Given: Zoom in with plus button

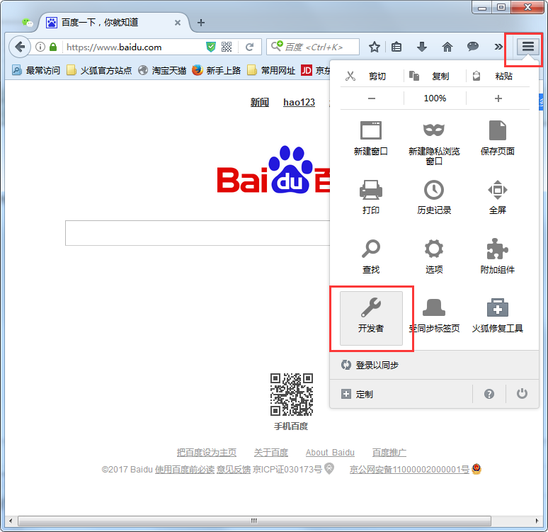Looking at the screenshot, I should pos(498,98).
